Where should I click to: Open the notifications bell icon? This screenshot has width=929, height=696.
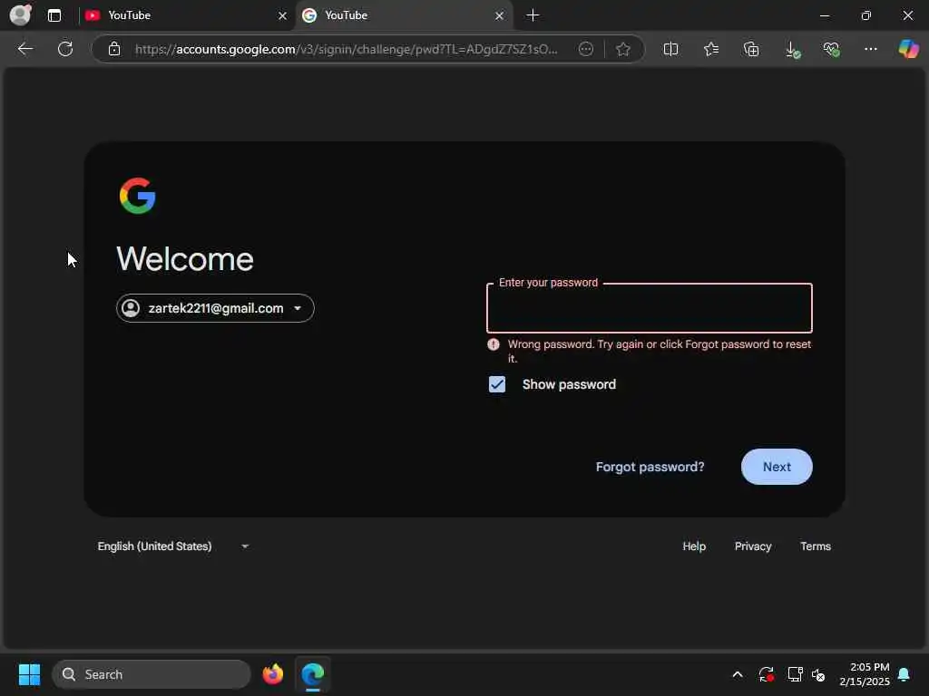[x=904, y=674]
